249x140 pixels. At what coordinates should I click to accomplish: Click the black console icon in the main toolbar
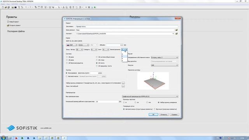(16, 7)
